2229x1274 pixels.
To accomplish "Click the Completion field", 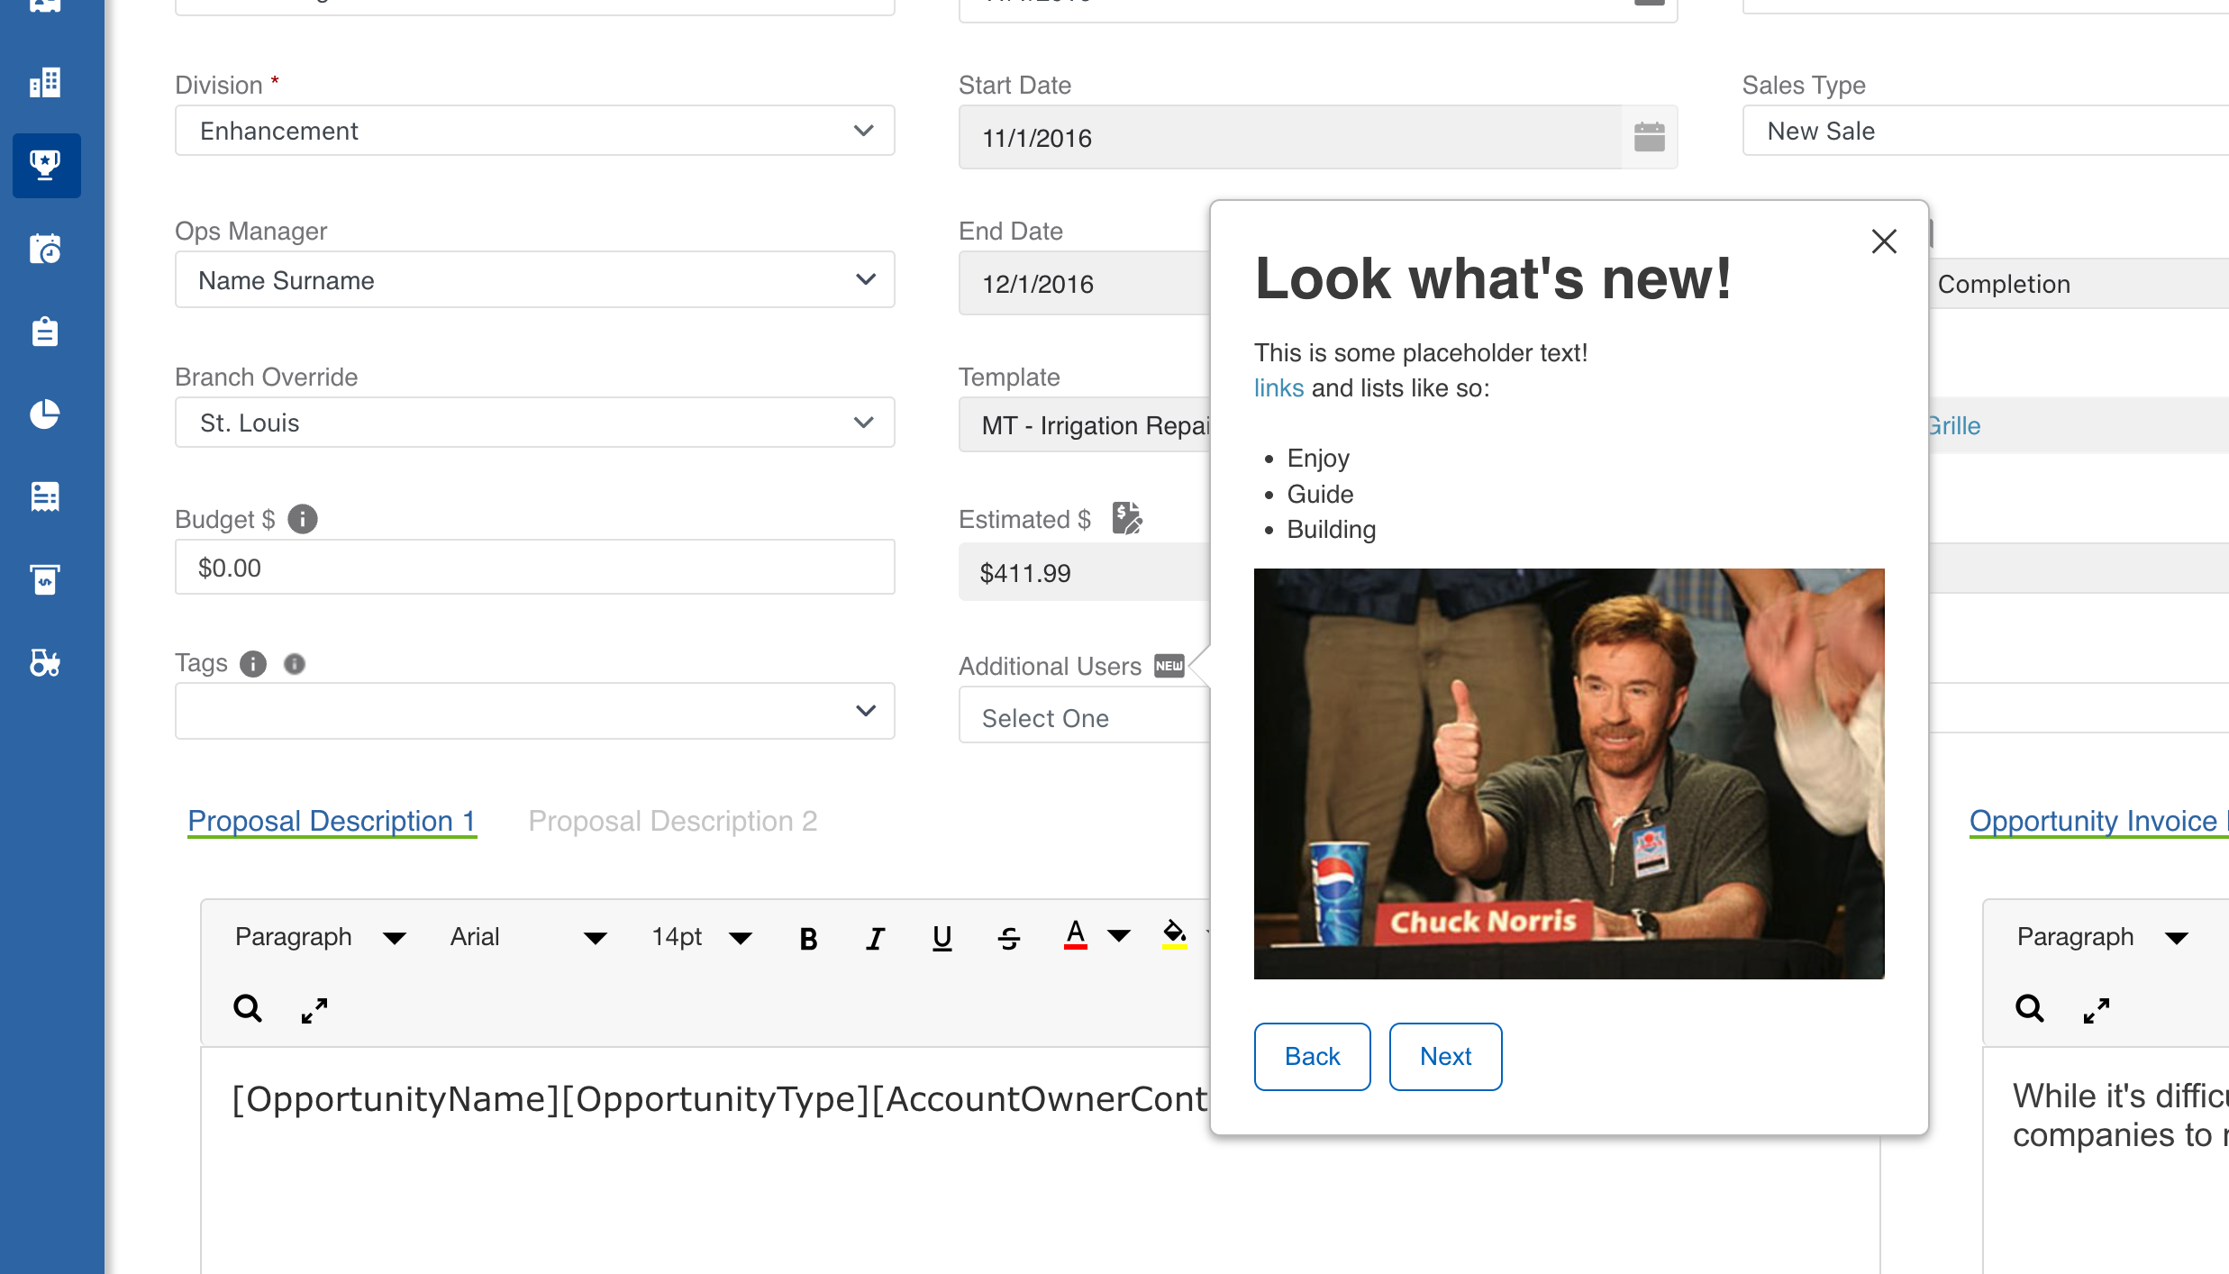I will [2079, 284].
